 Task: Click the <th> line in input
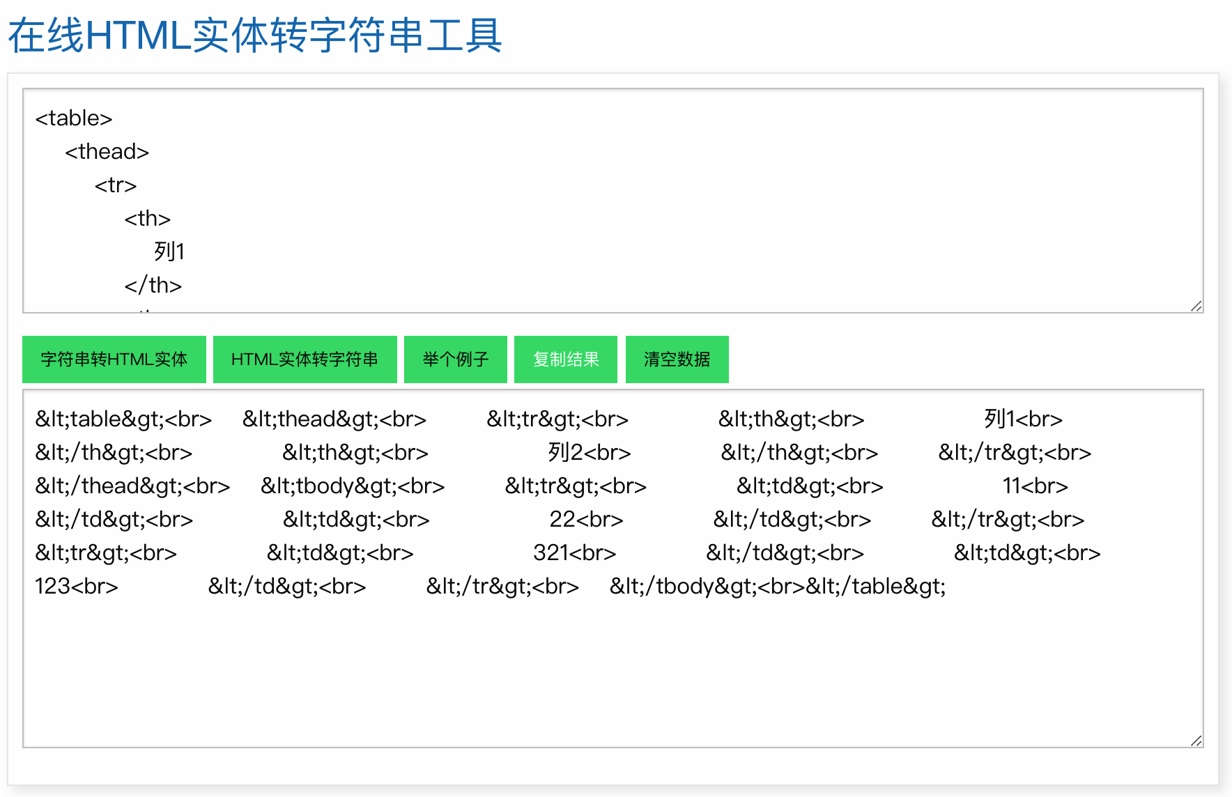click(x=148, y=219)
